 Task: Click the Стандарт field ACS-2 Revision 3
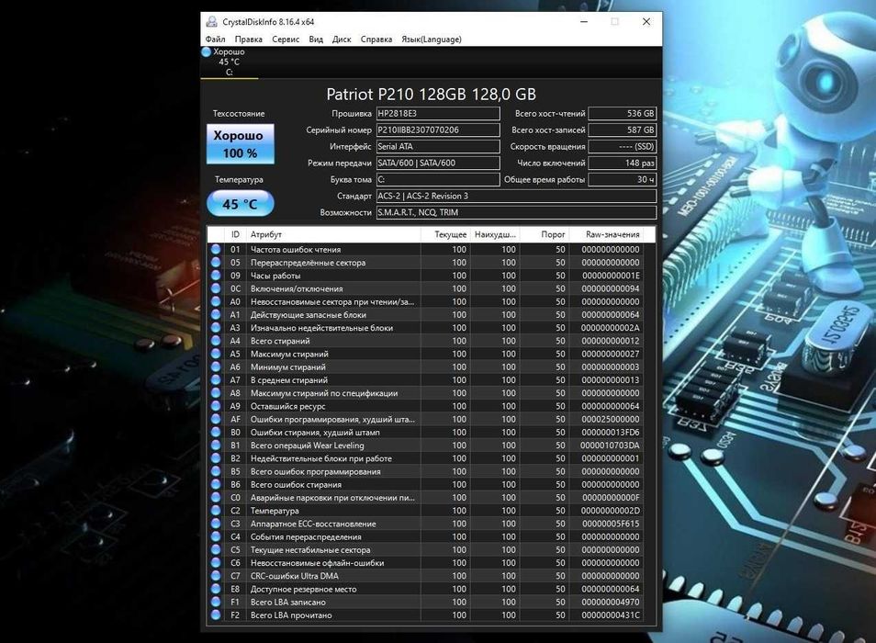pyautogui.click(x=516, y=196)
